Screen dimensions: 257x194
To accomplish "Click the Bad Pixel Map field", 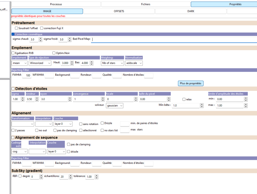I will (174, 40).
